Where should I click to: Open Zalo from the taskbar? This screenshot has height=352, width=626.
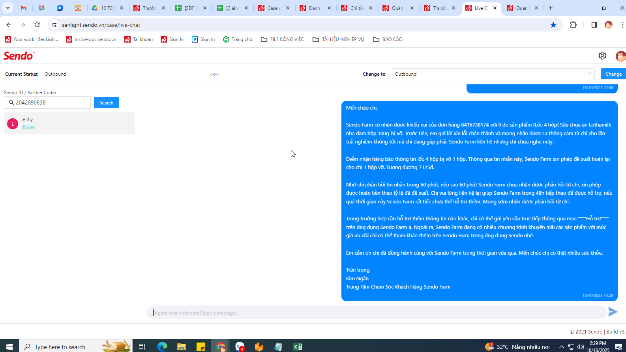tap(240, 346)
